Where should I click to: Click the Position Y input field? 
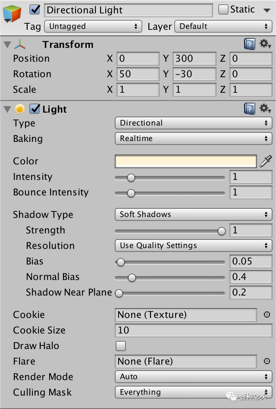point(194,59)
